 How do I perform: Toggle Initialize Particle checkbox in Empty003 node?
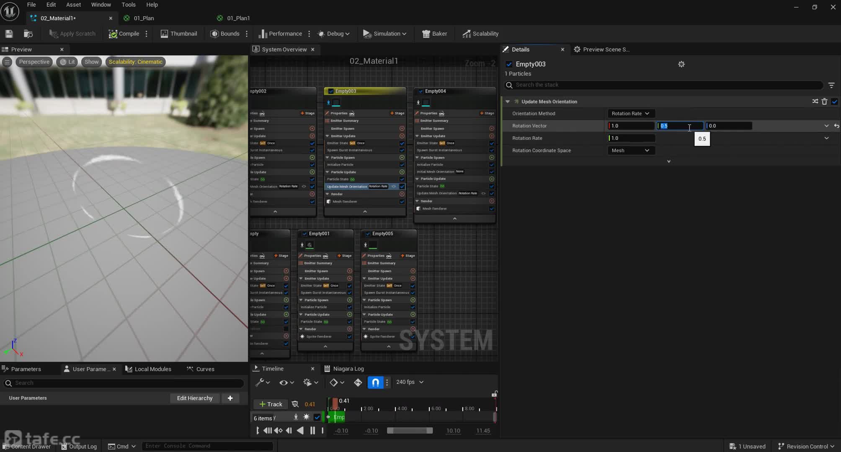tap(402, 165)
